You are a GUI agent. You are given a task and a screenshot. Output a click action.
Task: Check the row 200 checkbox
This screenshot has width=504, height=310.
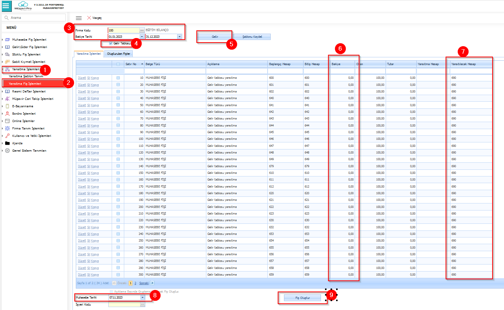click(x=118, y=207)
